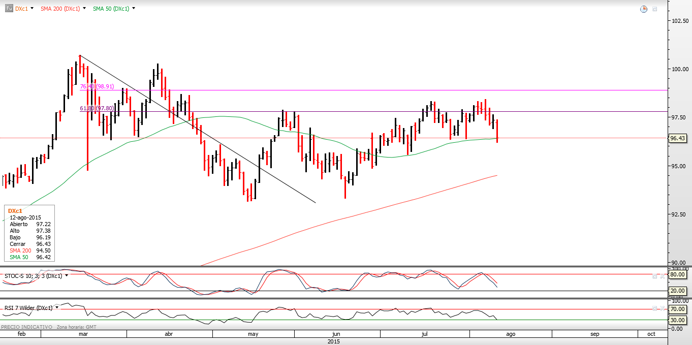Click the 70.00 RSI level tag

coord(678,309)
